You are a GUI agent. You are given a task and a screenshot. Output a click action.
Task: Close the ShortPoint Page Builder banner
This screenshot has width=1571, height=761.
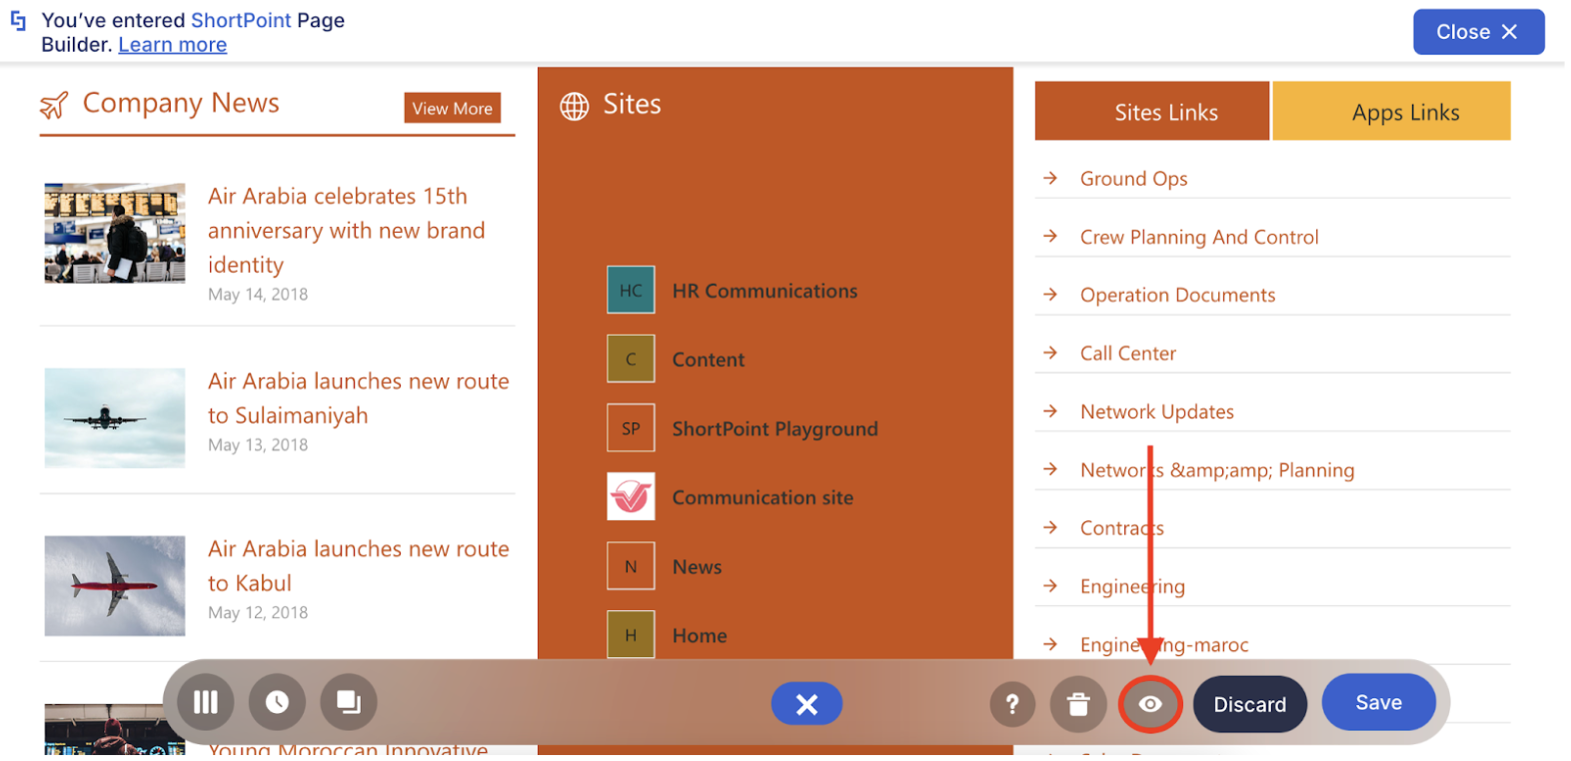(x=1478, y=32)
